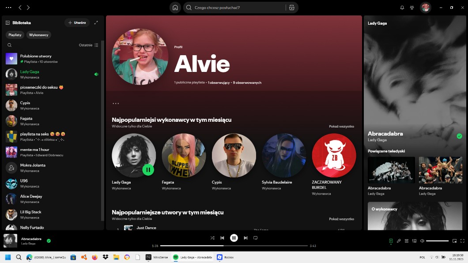The image size is (468, 263).
Task: Open the three-dot menu under profile header
Action: [x=116, y=104]
